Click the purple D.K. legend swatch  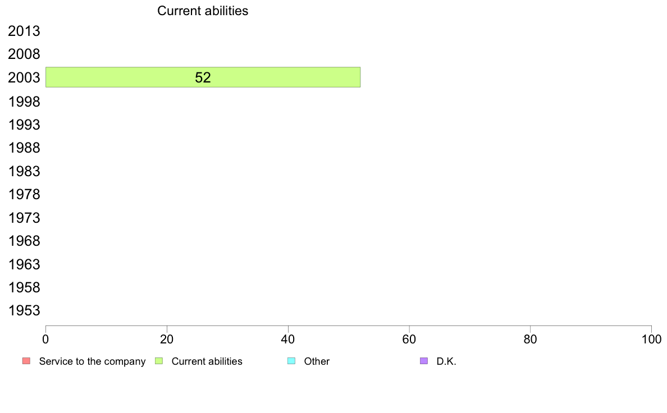(x=424, y=361)
